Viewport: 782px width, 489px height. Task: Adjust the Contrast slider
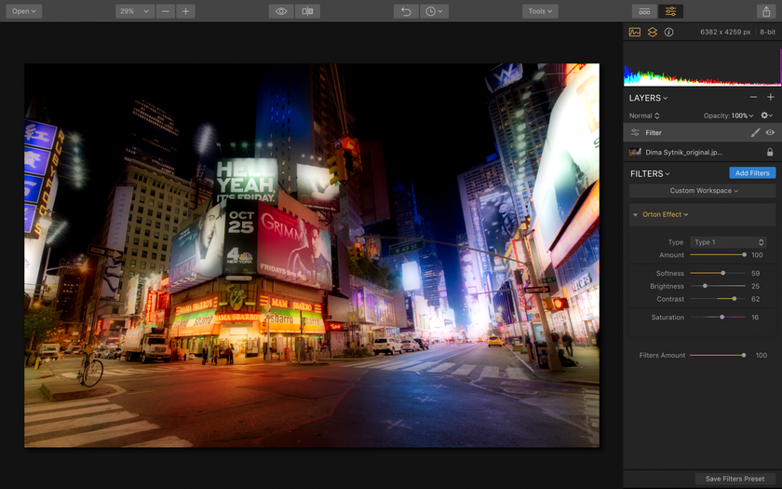click(x=718, y=299)
